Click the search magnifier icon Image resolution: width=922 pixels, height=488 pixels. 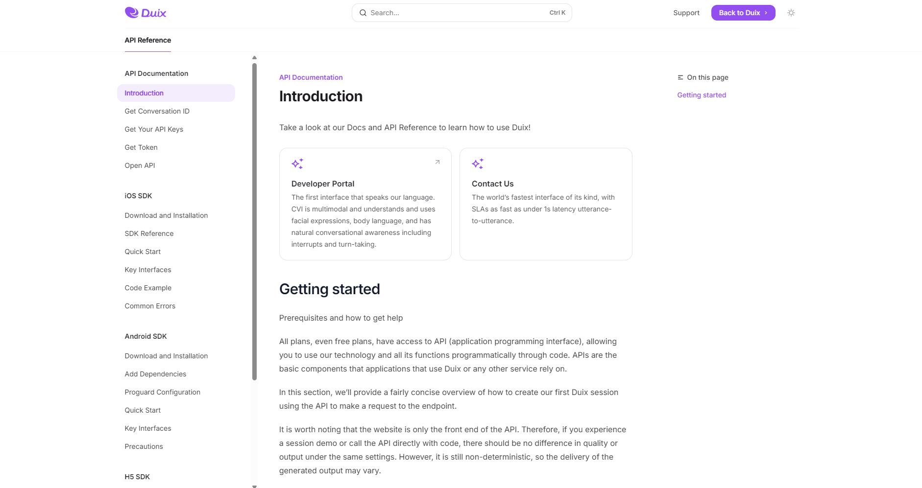(363, 13)
